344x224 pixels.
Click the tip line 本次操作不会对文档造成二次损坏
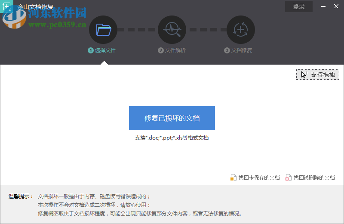click(x=94, y=205)
